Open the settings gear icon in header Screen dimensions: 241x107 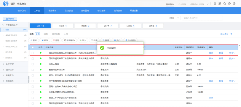(x=234, y=4)
